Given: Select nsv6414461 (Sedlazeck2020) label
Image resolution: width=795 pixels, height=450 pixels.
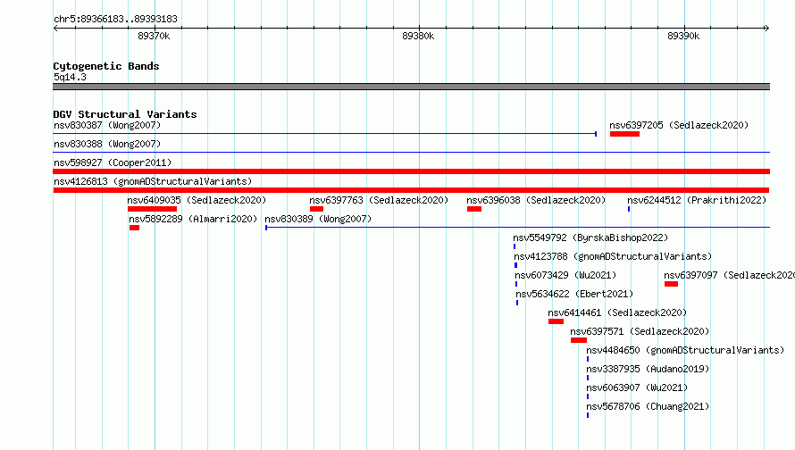Looking at the screenshot, I should point(617,312).
